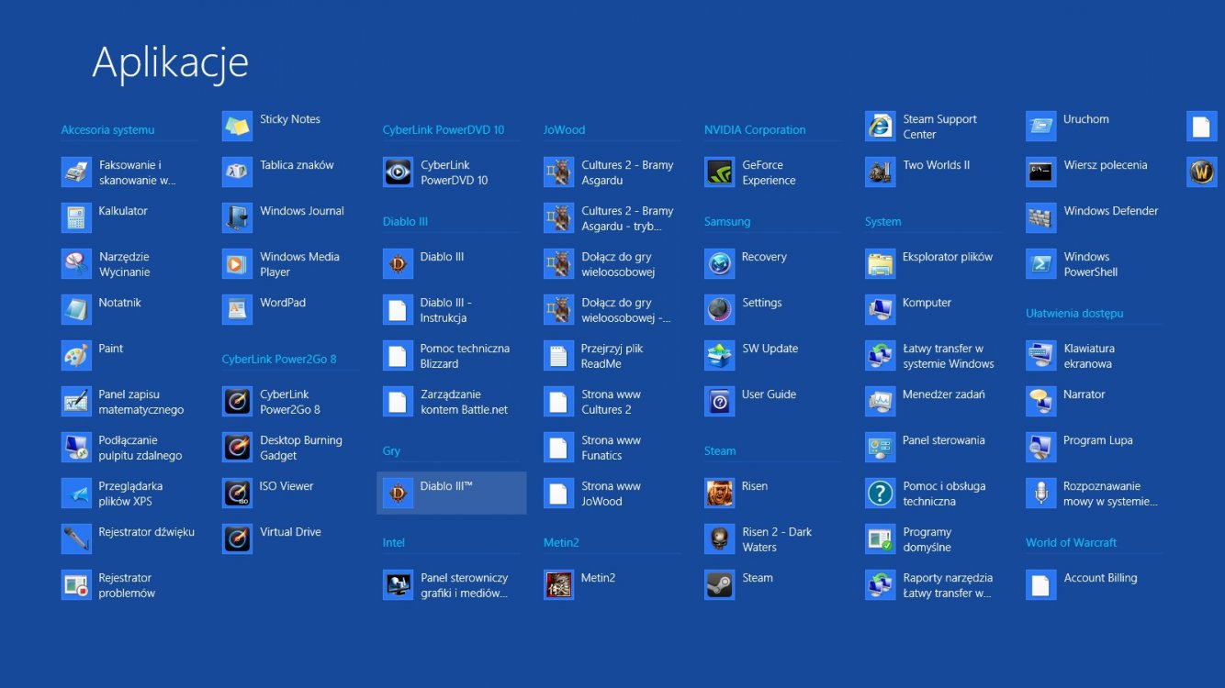Launch Paint from the apps list
The height and width of the screenshot is (688, 1225).
click(76, 356)
